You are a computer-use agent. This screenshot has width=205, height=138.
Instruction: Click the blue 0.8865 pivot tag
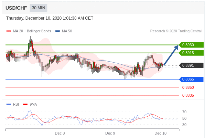[191, 79]
